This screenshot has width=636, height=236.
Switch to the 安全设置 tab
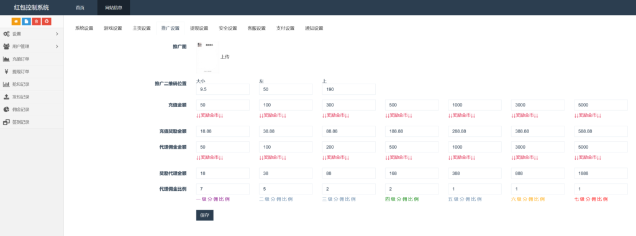[x=228, y=28]
